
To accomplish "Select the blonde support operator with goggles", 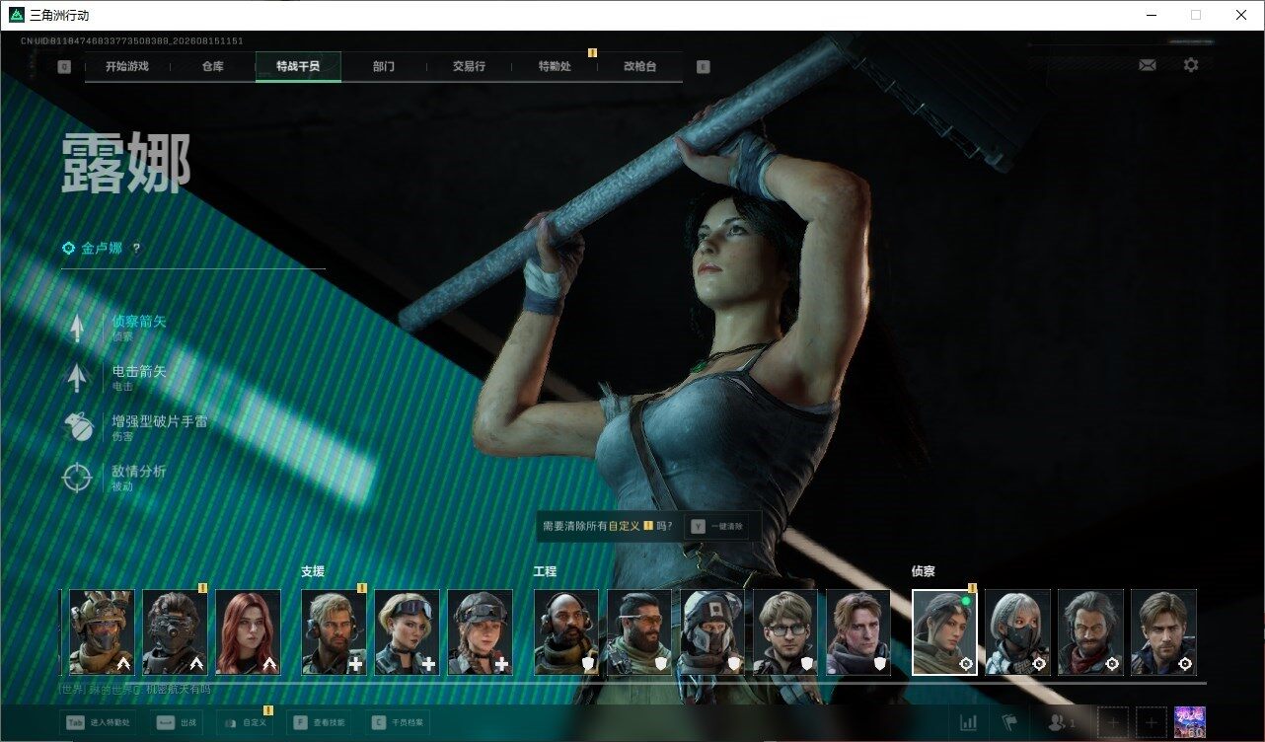I will (407, 632).
